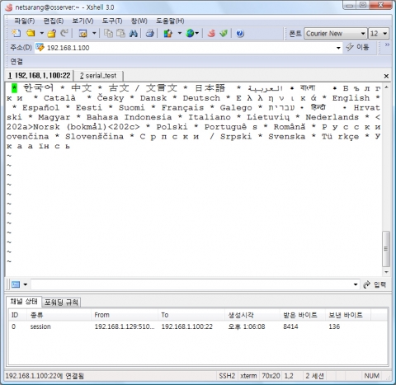
Task: Click the New session icon
Action: tap(16, 34)
